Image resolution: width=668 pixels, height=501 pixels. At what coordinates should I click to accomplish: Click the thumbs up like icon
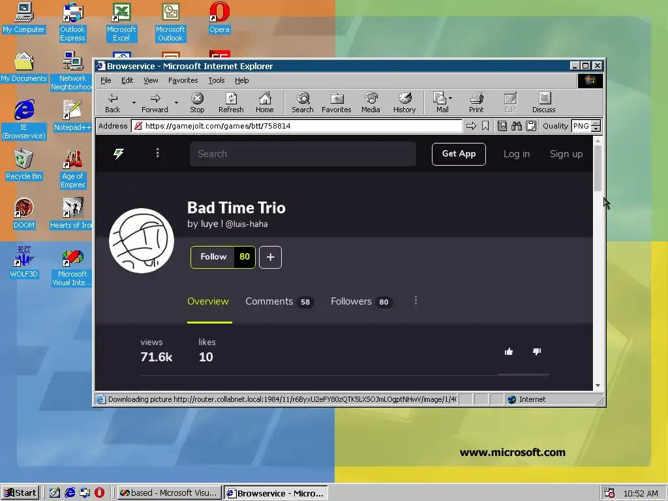(509, 352)
